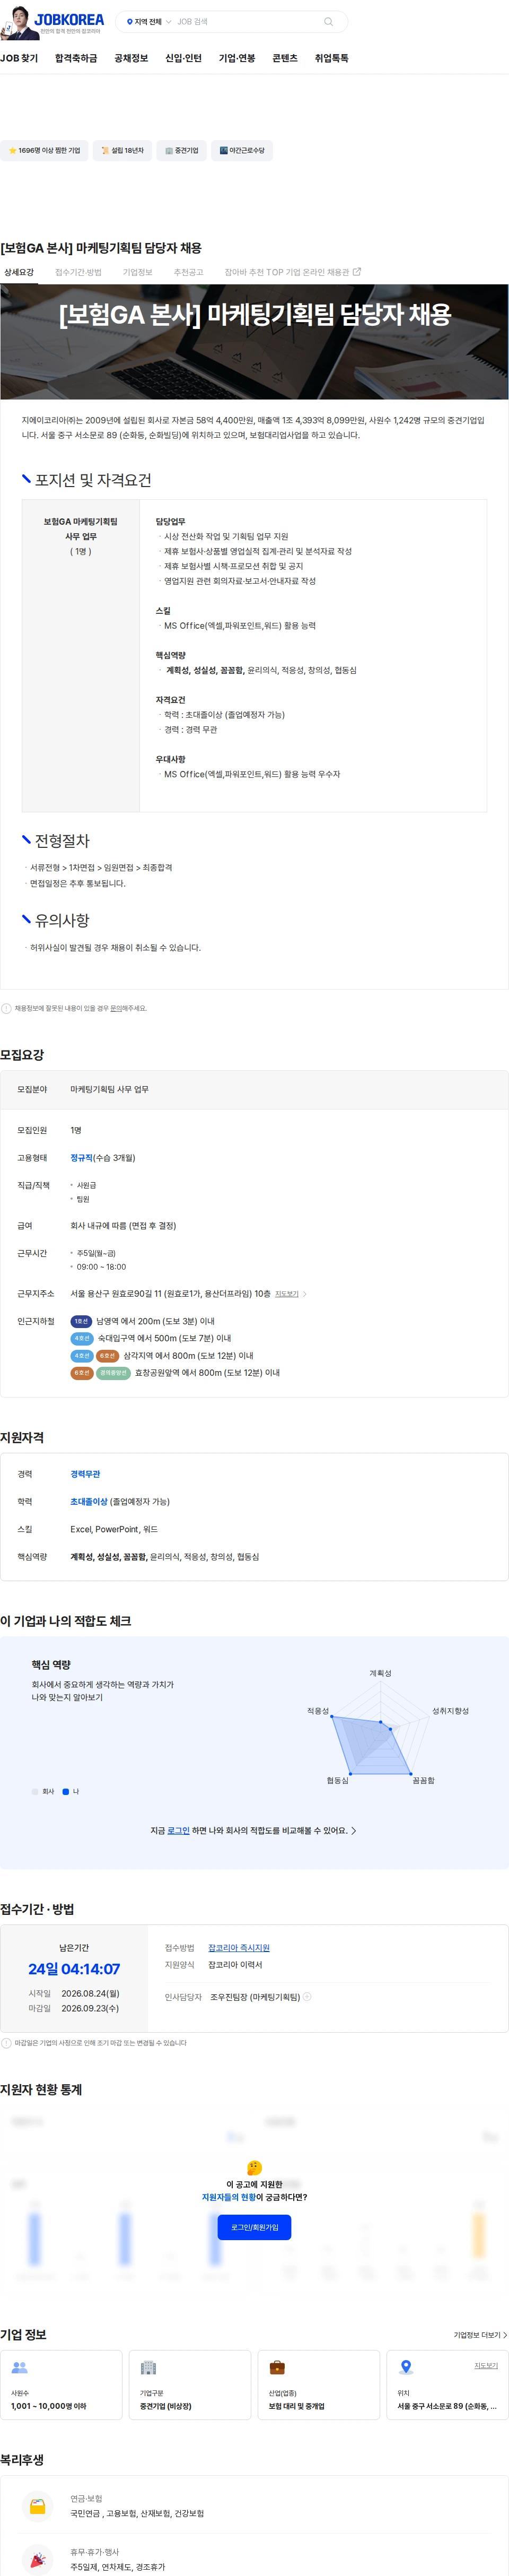Open the 기업정보 더보기 link
509x2576 pixels.
click(x=480, y=2336)
